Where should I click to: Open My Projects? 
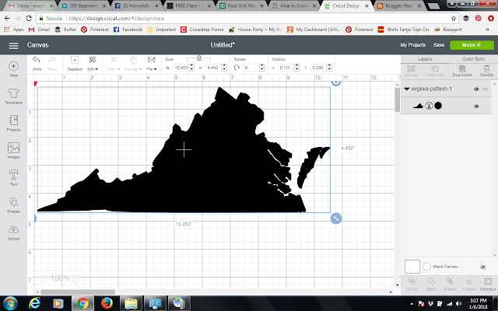pos(412,45)
